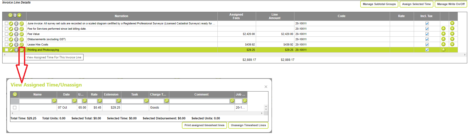Image resolution: width=470 pixels, height=140 pixels.
Task: Move Fee Value line up
Action: [x=443, y=34]
